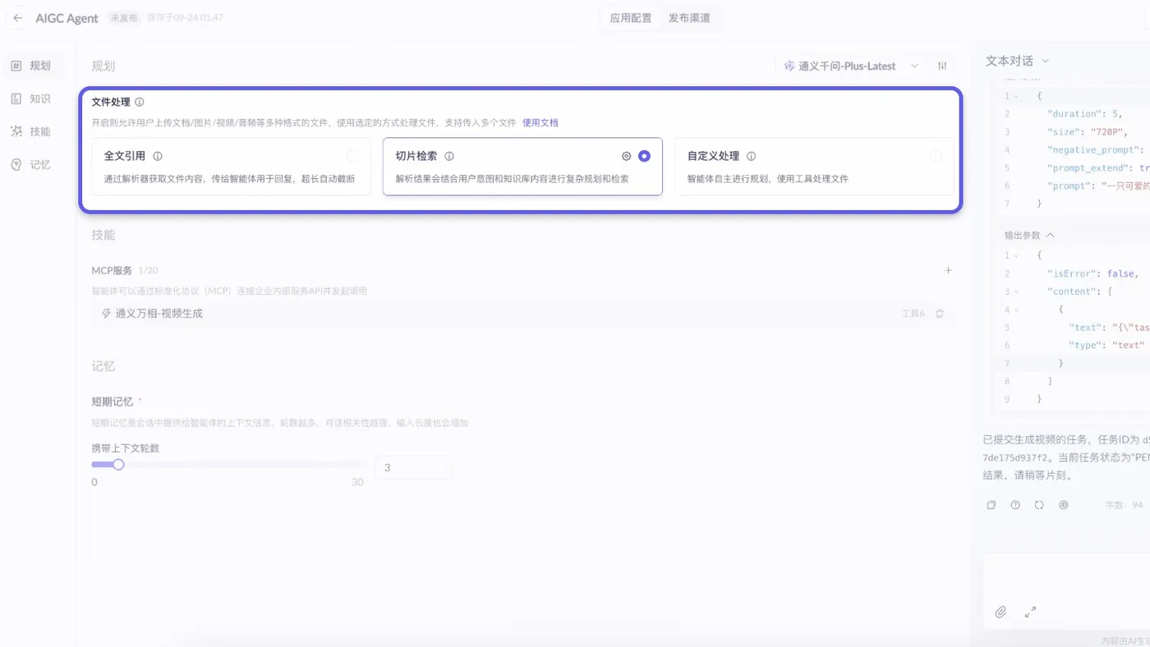Click the 未发布 status badge
Screen dimensions: 1150x647
124,18
